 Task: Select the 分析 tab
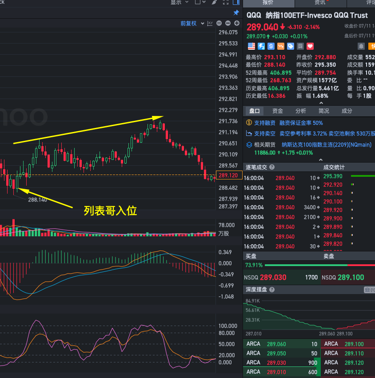301,111
